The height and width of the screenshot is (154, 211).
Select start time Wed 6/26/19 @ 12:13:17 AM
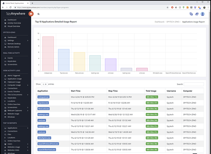(83, 115)
